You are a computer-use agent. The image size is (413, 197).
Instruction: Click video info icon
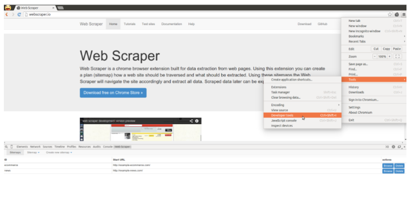pos(197,121)
